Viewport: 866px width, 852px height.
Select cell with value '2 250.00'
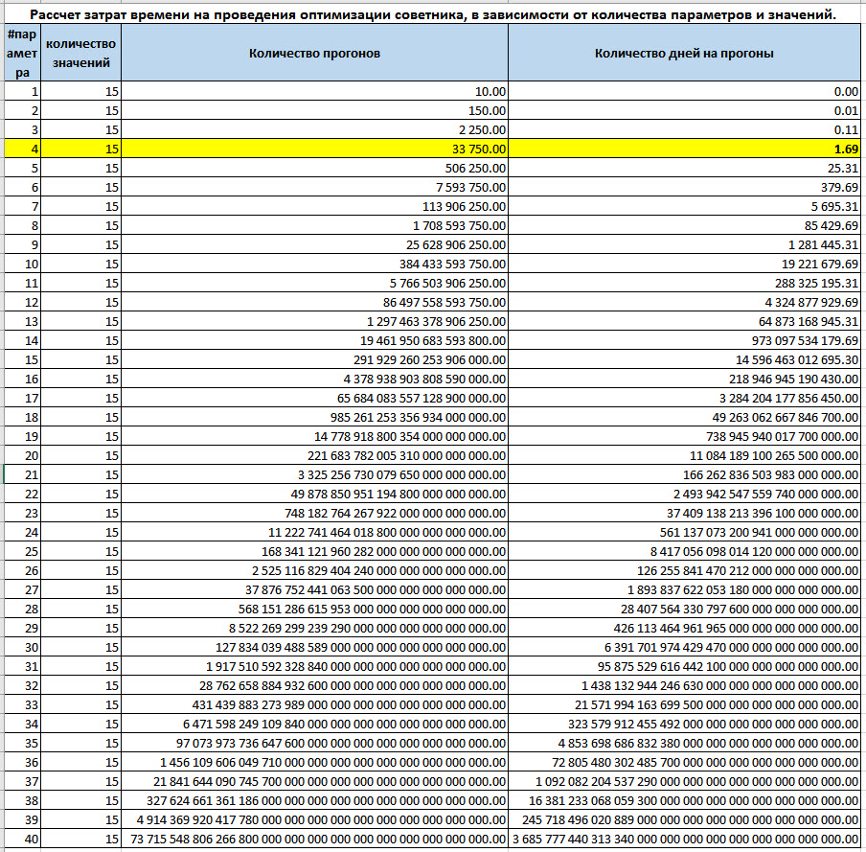tap(314, 129)
